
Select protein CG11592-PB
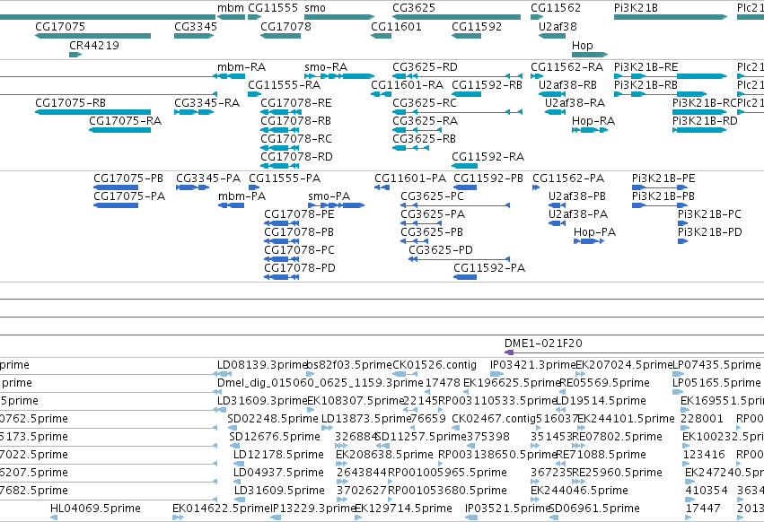488,178
